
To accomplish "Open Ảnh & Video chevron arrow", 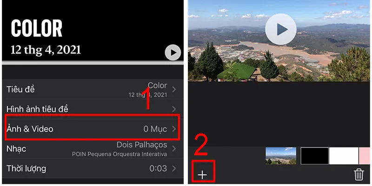I will (174, 129).
